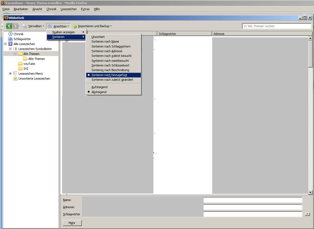Image resolution: width=314 pixels, height=229 pixels.
Task: Choose Sortieren nach Schlagwörtern
Action: 114,46
